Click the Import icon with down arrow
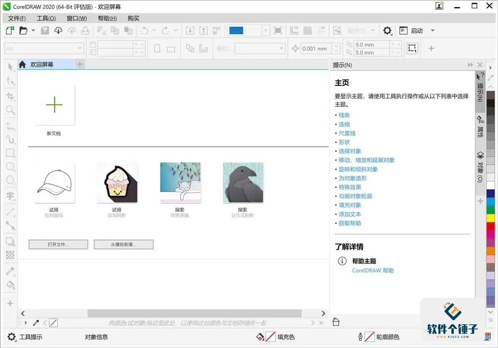The height and width of the screenshot is (348, 498). 190,31
